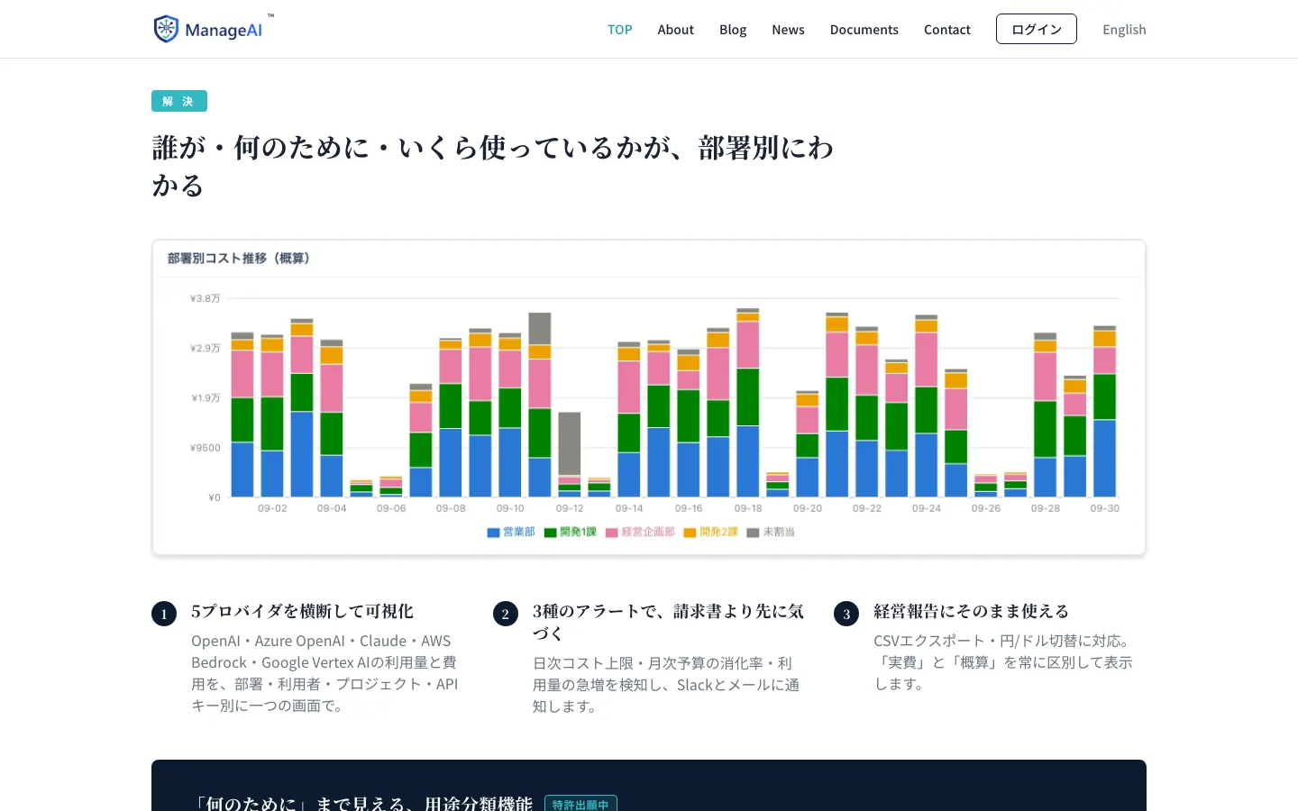The width and height of the screenshot is (1298, 811).
Task: Click the stacked bar above 09-24
Action: (927, 406)
